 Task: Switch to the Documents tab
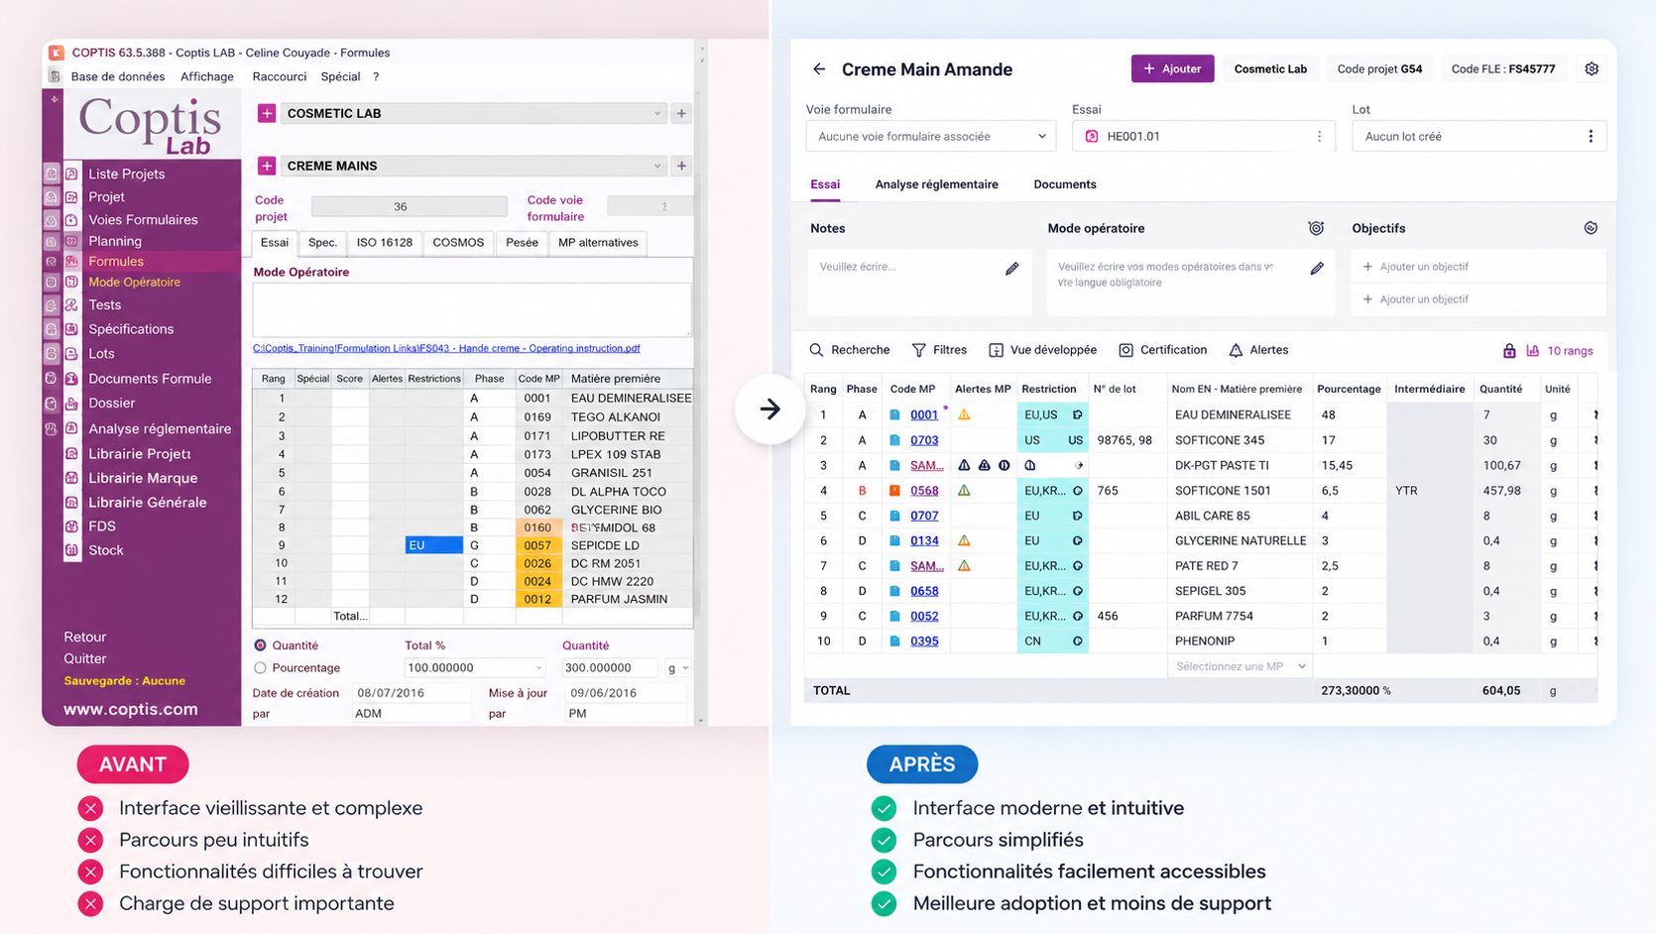(x=1065, y=184)
